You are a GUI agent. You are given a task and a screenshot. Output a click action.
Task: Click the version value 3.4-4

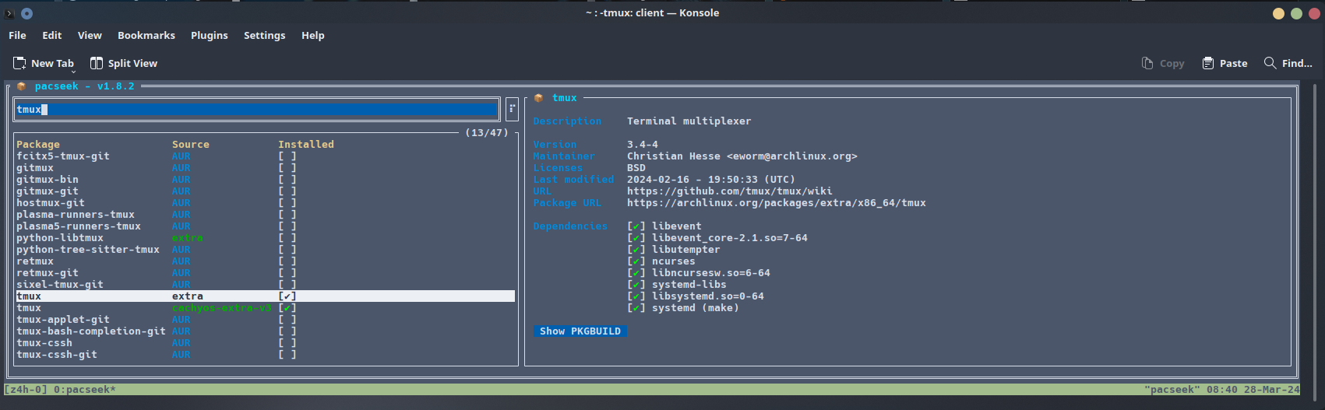coord(643,145)
